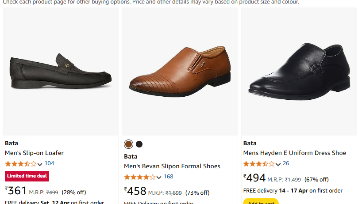Expand rating chevron for Bevan Slipon Formal Shoes

159,178
